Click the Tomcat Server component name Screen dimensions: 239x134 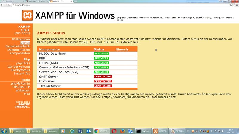click(50, 86)
